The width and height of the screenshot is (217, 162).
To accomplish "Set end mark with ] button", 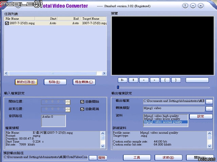I will coord(176,80).
